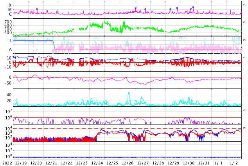Click the taller flare marker on 12/29
248x166 pixels.
coord(177,8)
